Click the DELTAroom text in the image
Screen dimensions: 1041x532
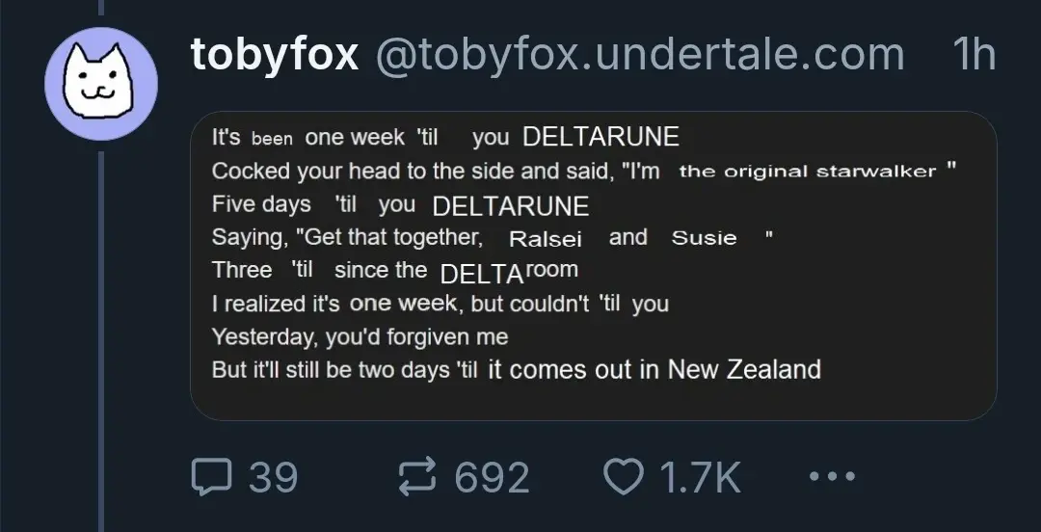click(509, 272)
